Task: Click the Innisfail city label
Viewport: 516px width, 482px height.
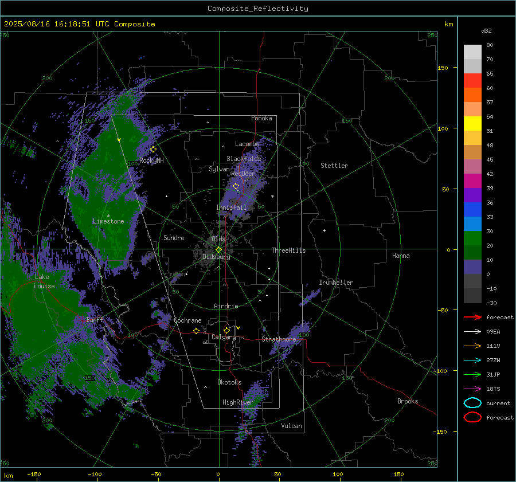Action: 231,207
